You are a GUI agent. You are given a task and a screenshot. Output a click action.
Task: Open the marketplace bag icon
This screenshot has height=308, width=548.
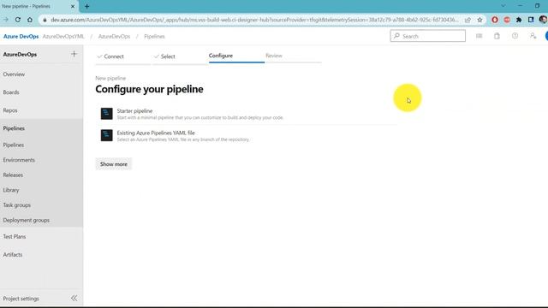point(497,36)
